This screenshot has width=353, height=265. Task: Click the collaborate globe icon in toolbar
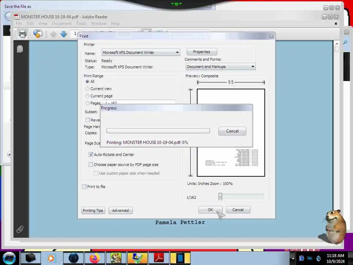click(x=38, y=34)
